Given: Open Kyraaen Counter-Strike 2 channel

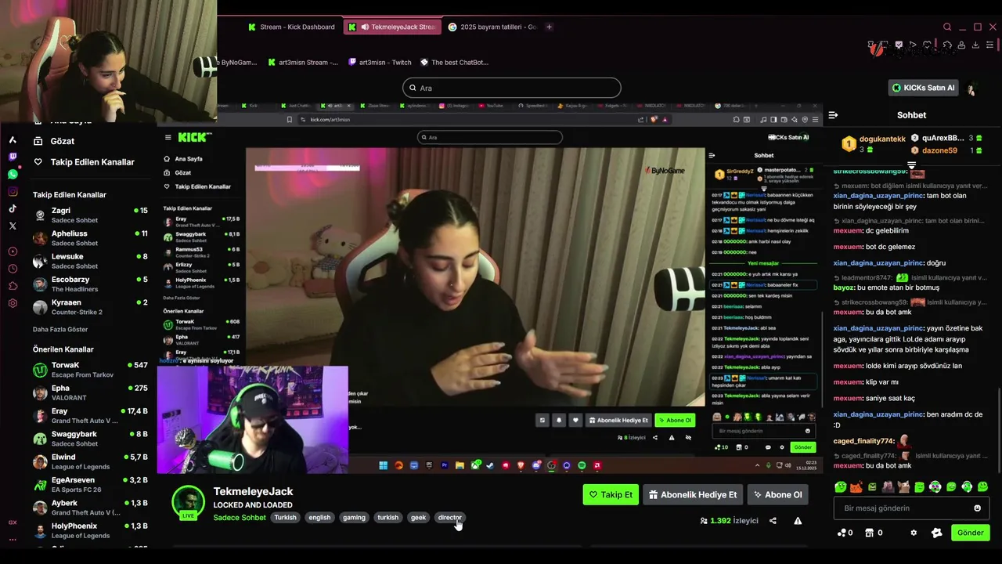Looking at the screenshot, I should (90, 307).
